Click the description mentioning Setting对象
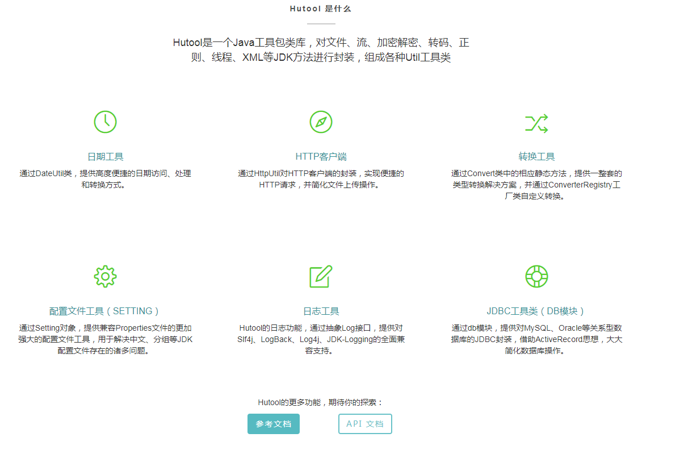The width and height of the screenshot is (684, 454). (x=105, y=339)
